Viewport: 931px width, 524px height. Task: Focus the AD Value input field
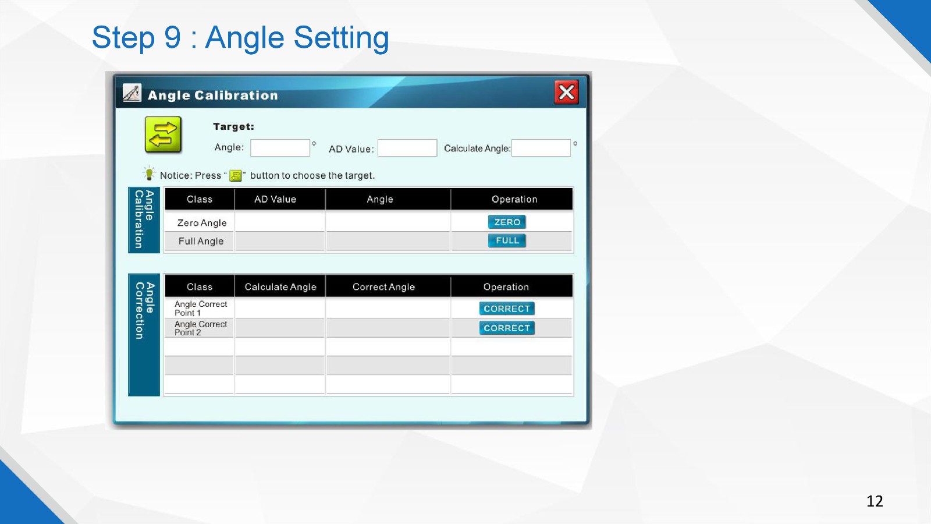click(x=407, y=148)
